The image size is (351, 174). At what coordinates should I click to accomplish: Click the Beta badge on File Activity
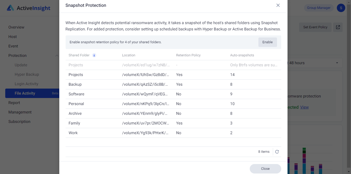(55, 93)
